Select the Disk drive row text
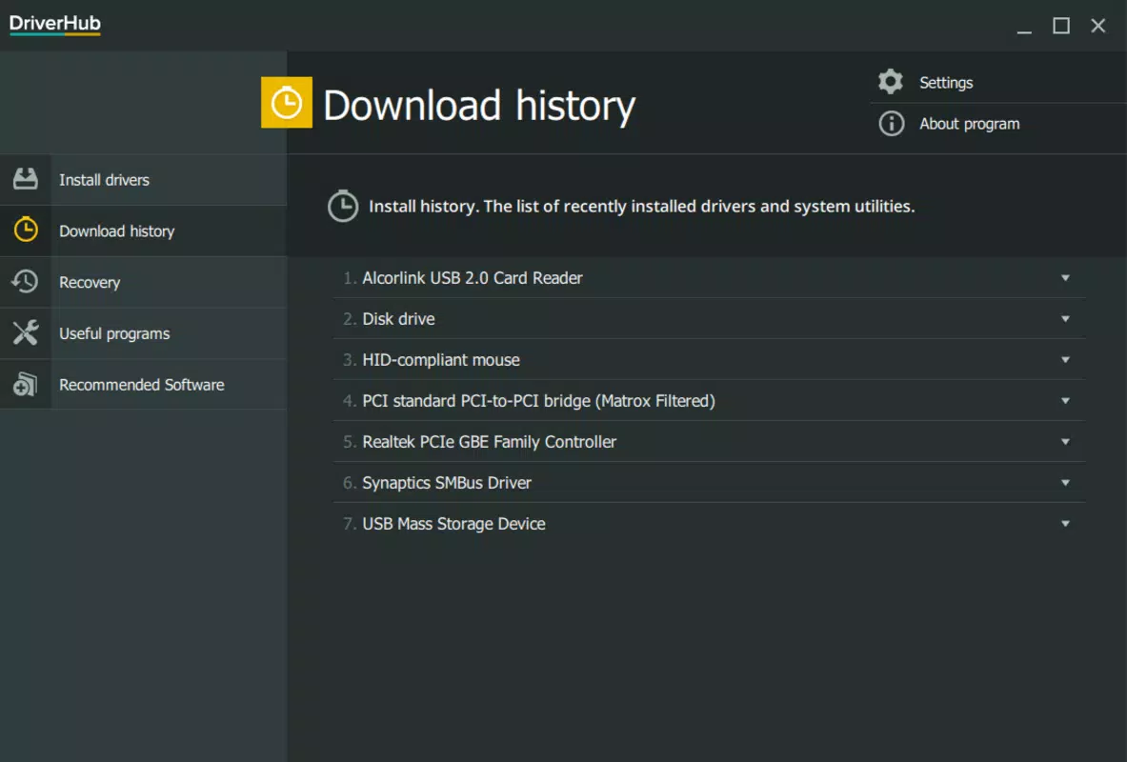Image resolution: width=1127 pixels, height=762 pixels. (398, 319)
